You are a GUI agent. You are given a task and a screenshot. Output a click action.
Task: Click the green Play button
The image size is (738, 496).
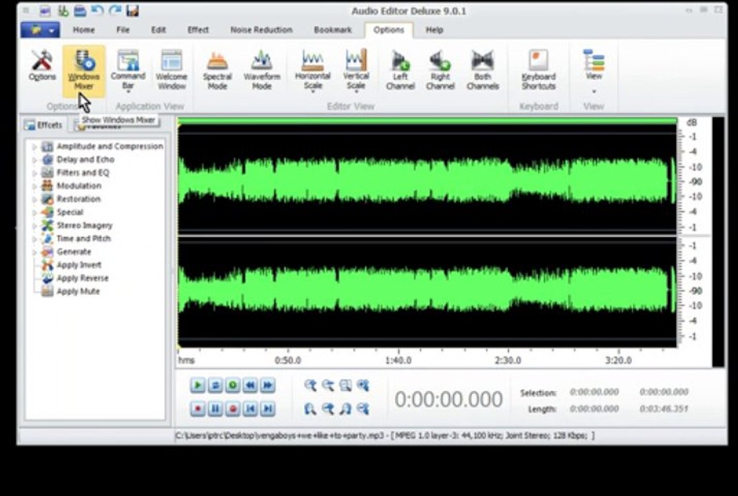point(198,385)
